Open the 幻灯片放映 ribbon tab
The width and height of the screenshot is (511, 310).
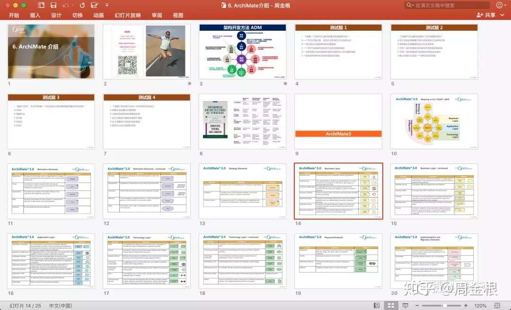[x=128, y=15]
